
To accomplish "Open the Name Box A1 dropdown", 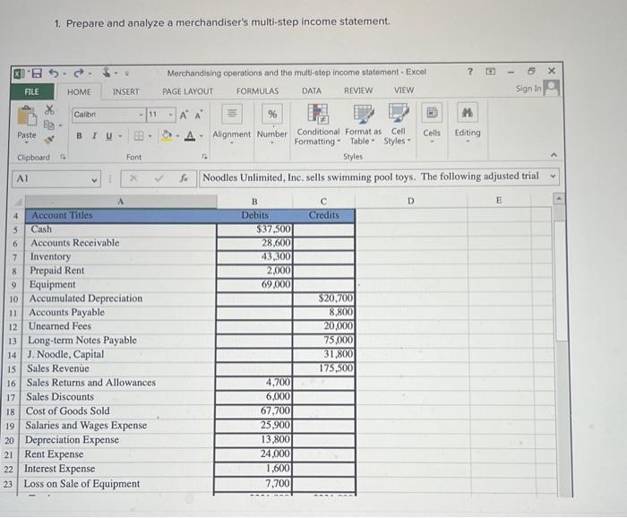I will [x=94, y=179].
